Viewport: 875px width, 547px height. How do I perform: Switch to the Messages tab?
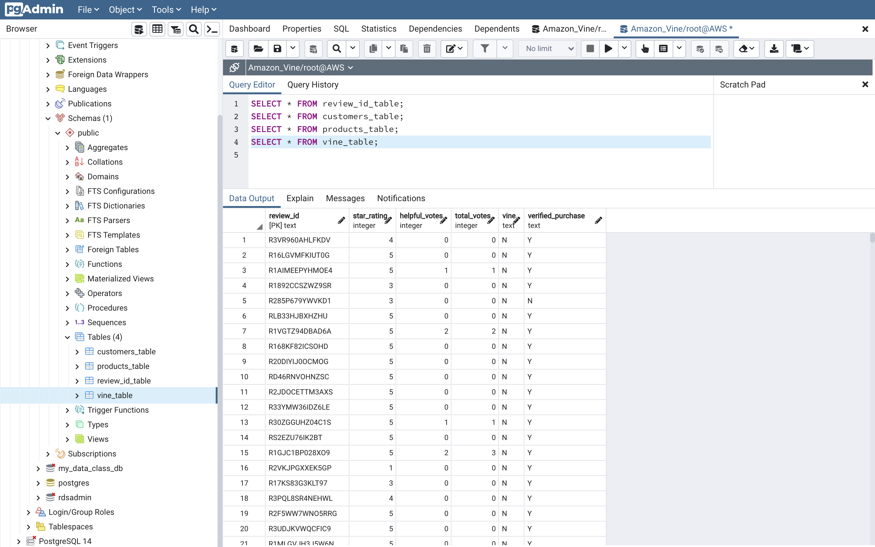pyautogui.click(x=345, y=198)
